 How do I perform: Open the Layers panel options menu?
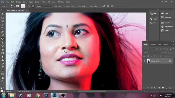tap(173, 44)
